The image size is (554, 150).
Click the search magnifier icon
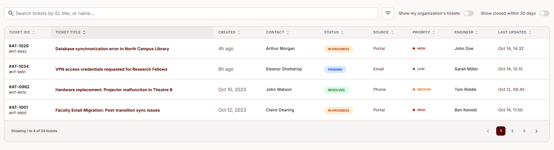point(11,13)
